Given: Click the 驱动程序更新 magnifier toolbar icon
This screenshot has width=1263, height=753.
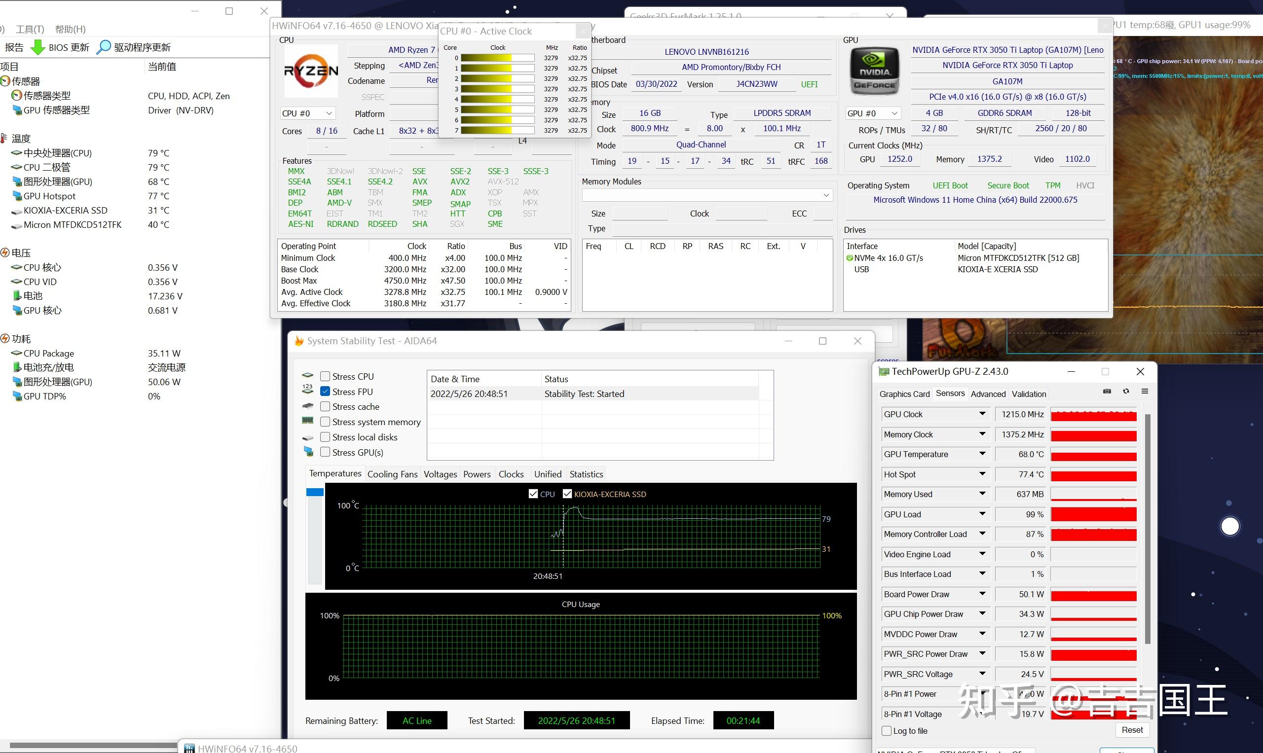Looking at the screenshot, I should coord(104,47).
